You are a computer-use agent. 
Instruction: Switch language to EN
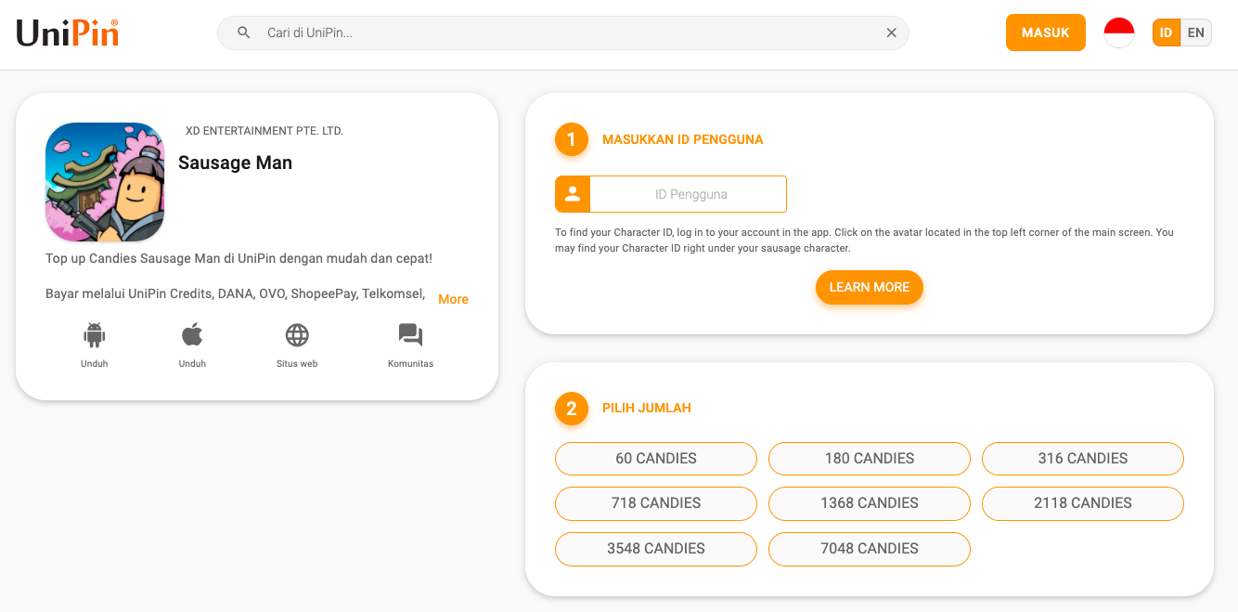1196,33
